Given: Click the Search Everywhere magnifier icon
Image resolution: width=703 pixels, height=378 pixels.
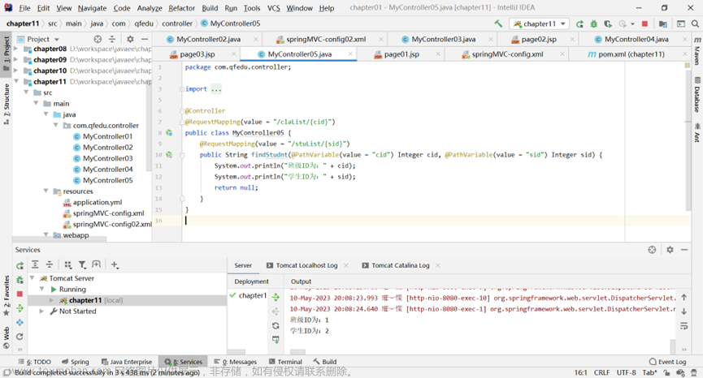Looking at the screenshot, I should 695,24.
